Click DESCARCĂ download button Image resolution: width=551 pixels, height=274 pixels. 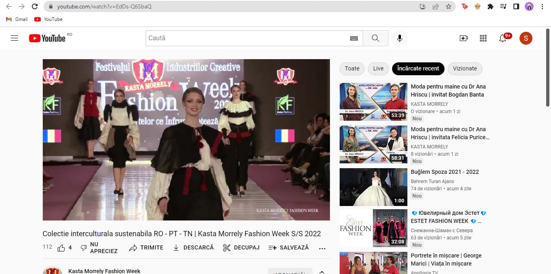tap(193, 248)
